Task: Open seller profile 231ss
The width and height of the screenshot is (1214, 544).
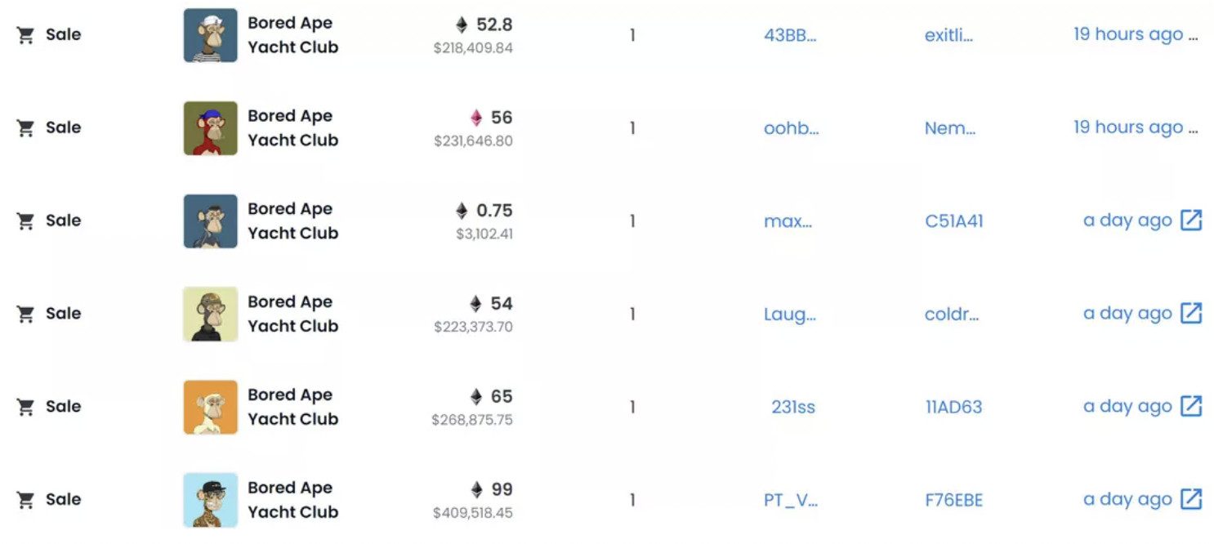Action: click(793, 407)
